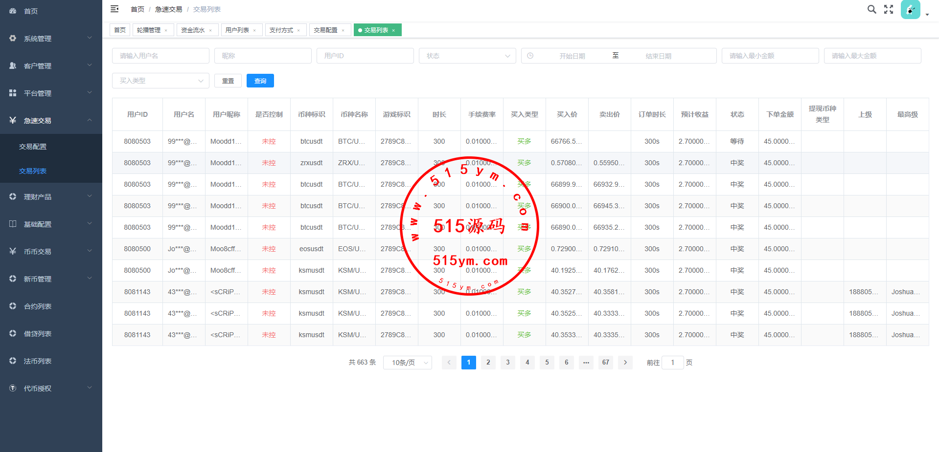Click the user avatar in header
This screenshot has height=452, width=939.
[x=910, y=9]
